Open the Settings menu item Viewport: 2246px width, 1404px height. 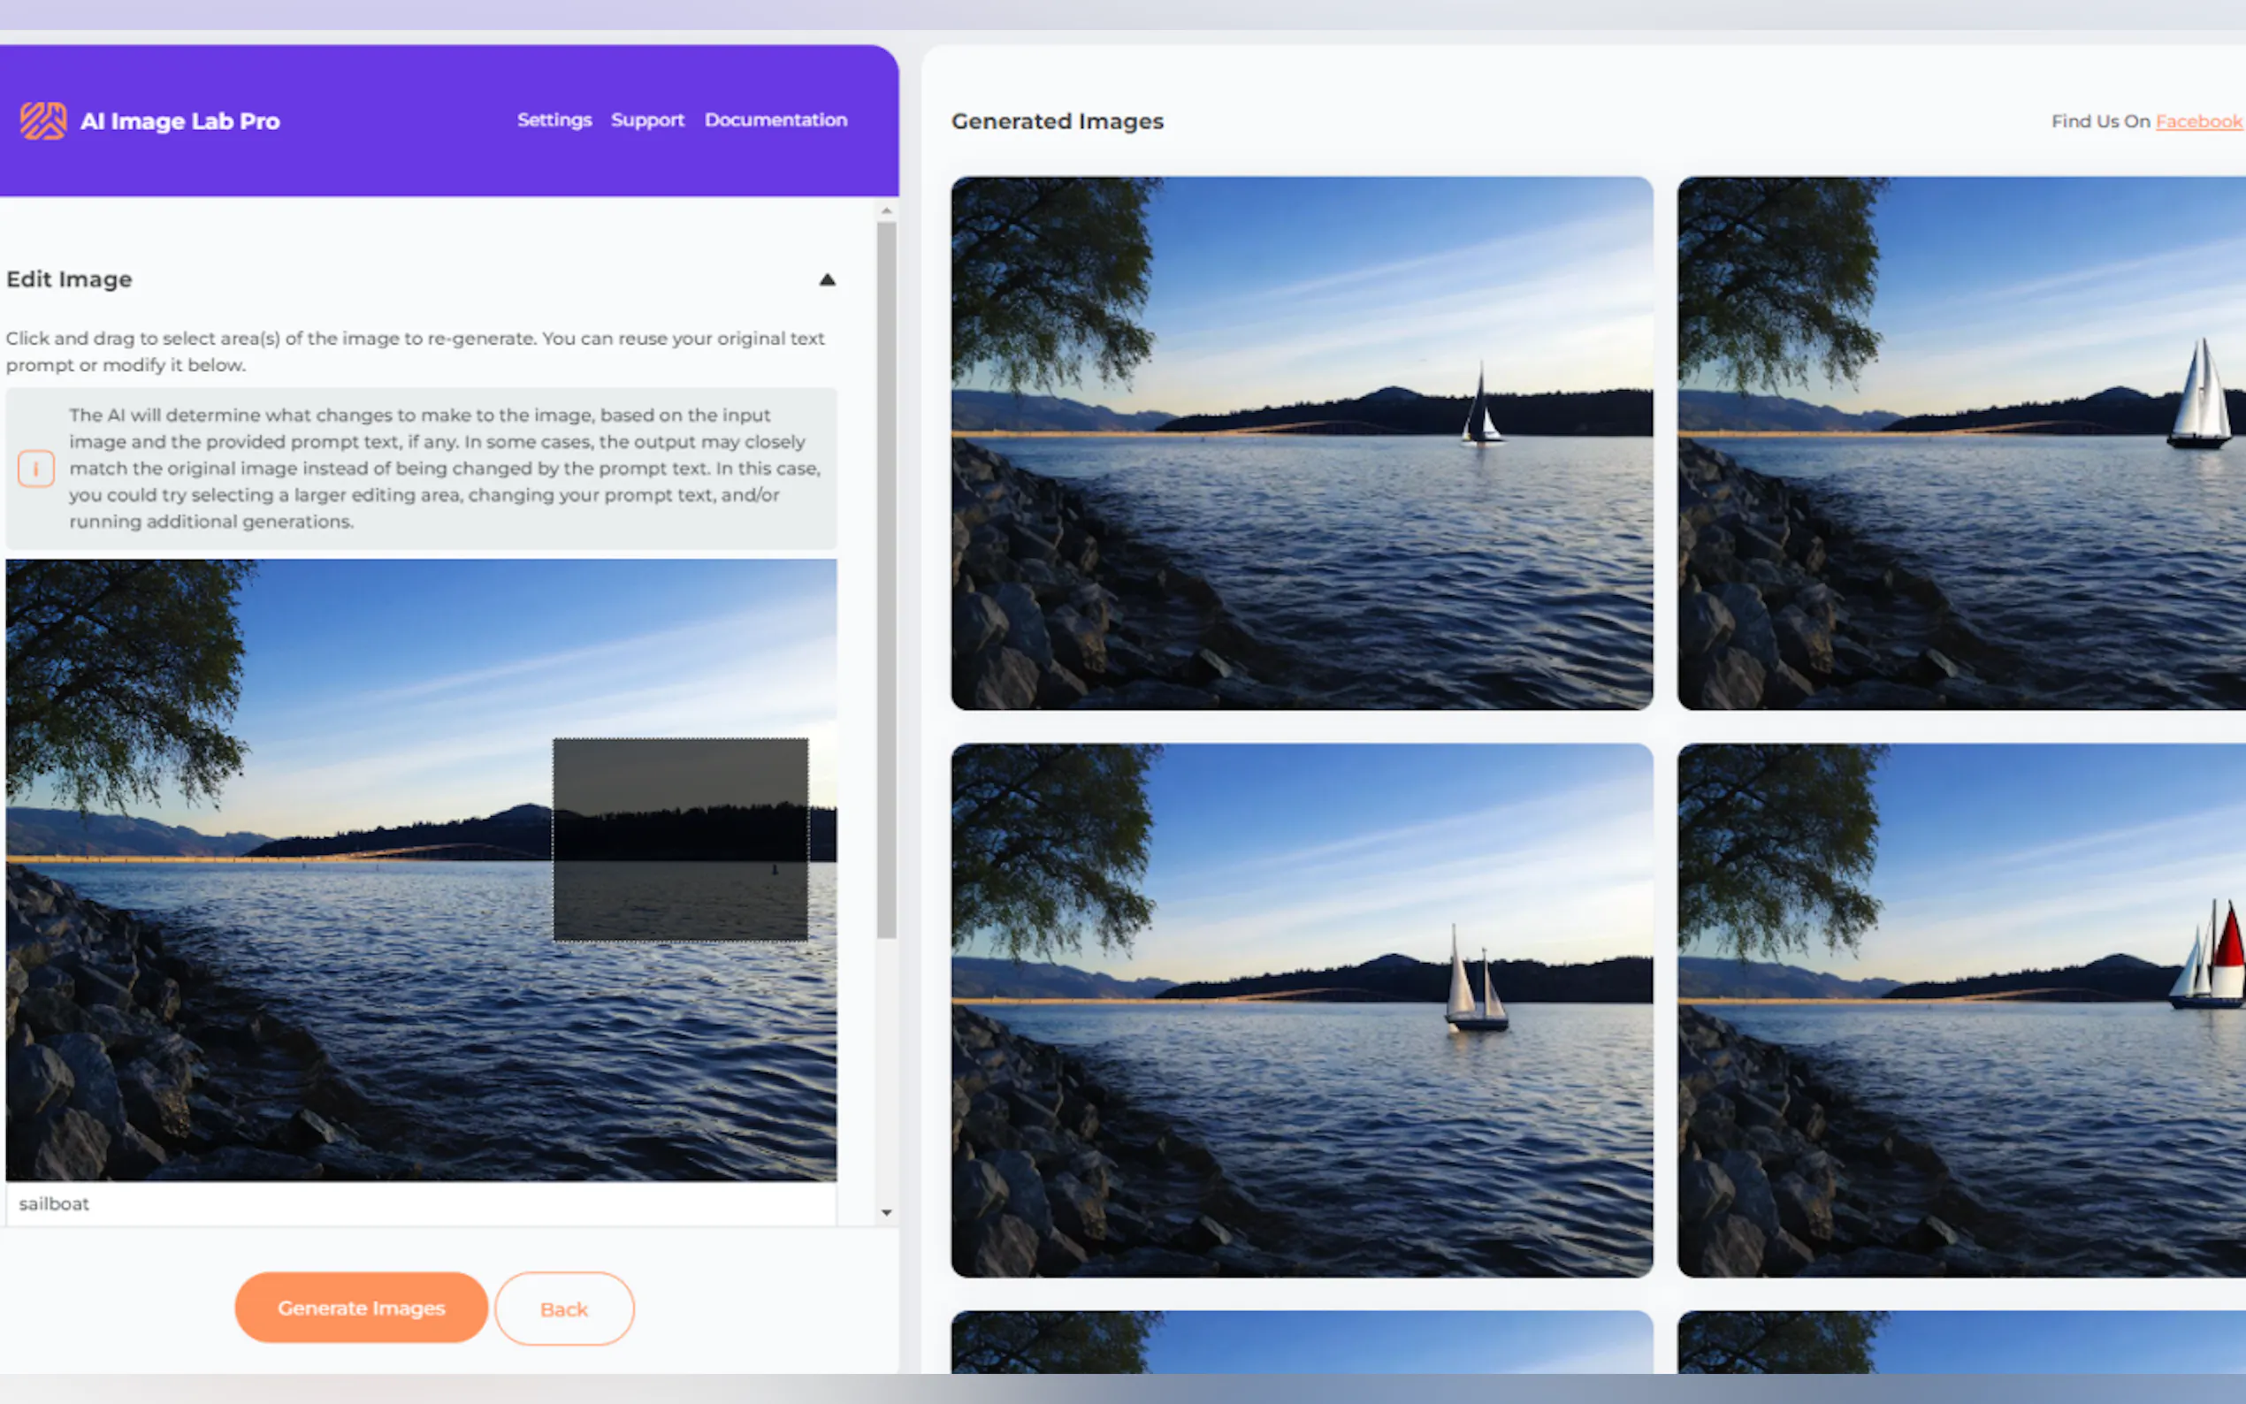tap(554, 119)
